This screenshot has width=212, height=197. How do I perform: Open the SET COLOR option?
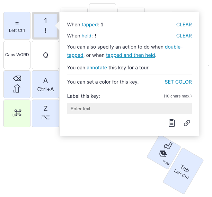tap(178, 82)
